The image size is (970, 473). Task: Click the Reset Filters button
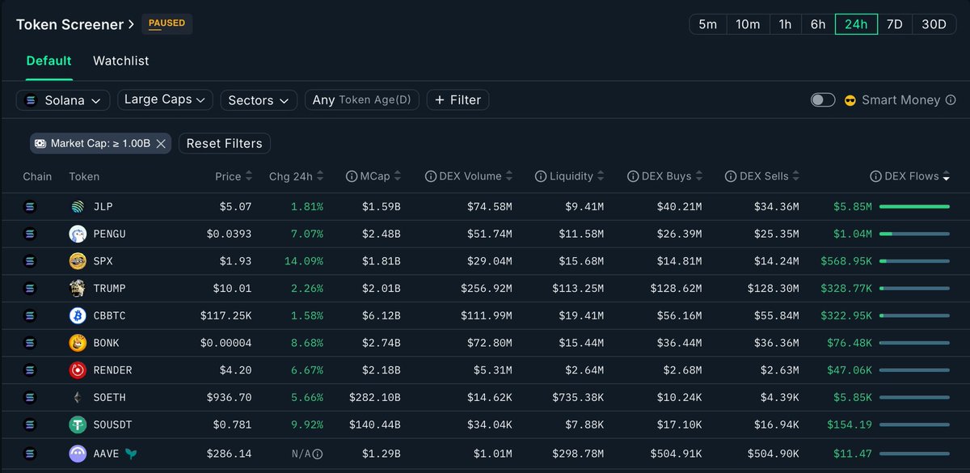click(x=224, y=143)
